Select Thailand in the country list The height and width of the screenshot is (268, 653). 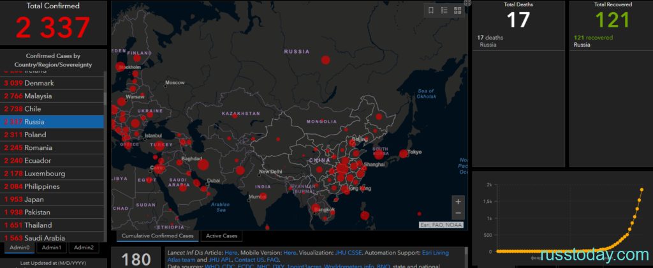52,225
